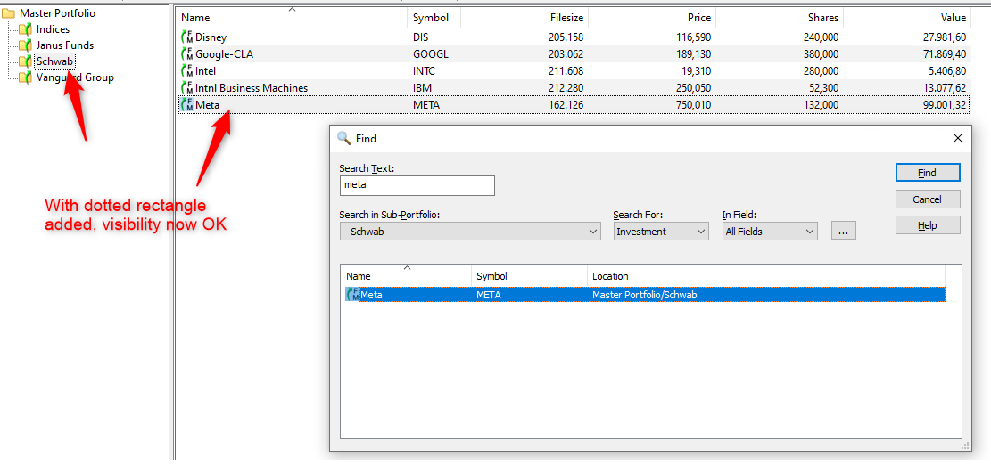Click the META symbol cell in main list
Image resolution: width=991 pixels, height=464 pixels.
point(426,105)
